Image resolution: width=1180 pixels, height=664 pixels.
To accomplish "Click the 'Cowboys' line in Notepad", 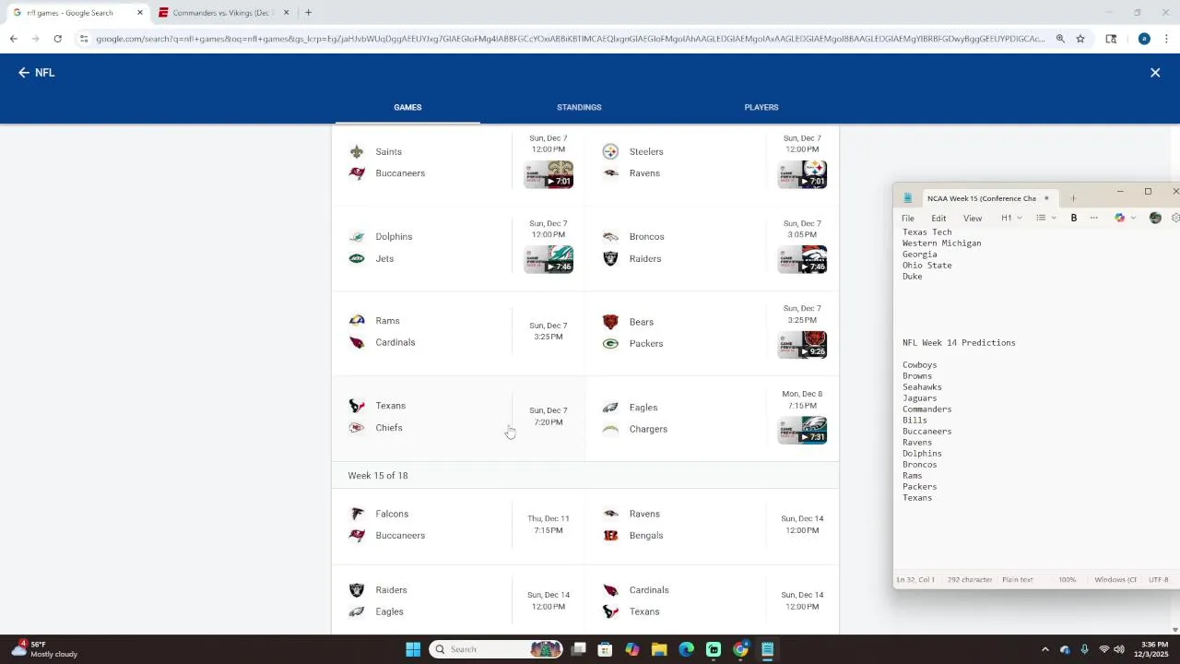I will pos(919,365).
